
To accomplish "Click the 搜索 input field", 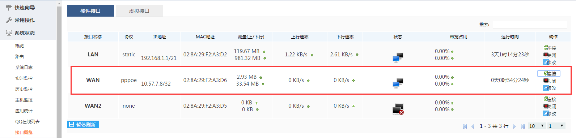I will click(530, 25).
